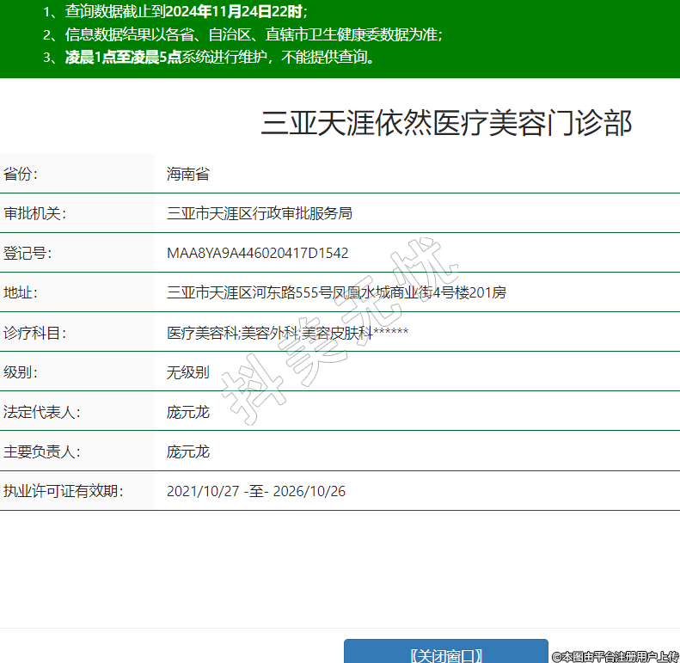Image resolution: width=680 pixels, height=663 pixels.
Task: Click the approval authority 三亚市天涯区行政审批服务局
Action: pyautogui.click(x=259, y=213)
